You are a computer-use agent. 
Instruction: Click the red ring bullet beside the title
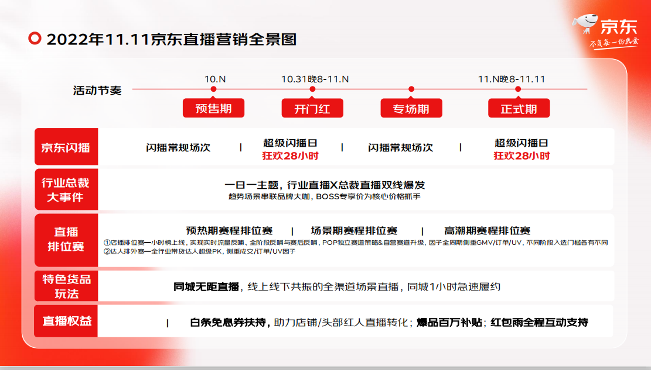pos(35,39)
